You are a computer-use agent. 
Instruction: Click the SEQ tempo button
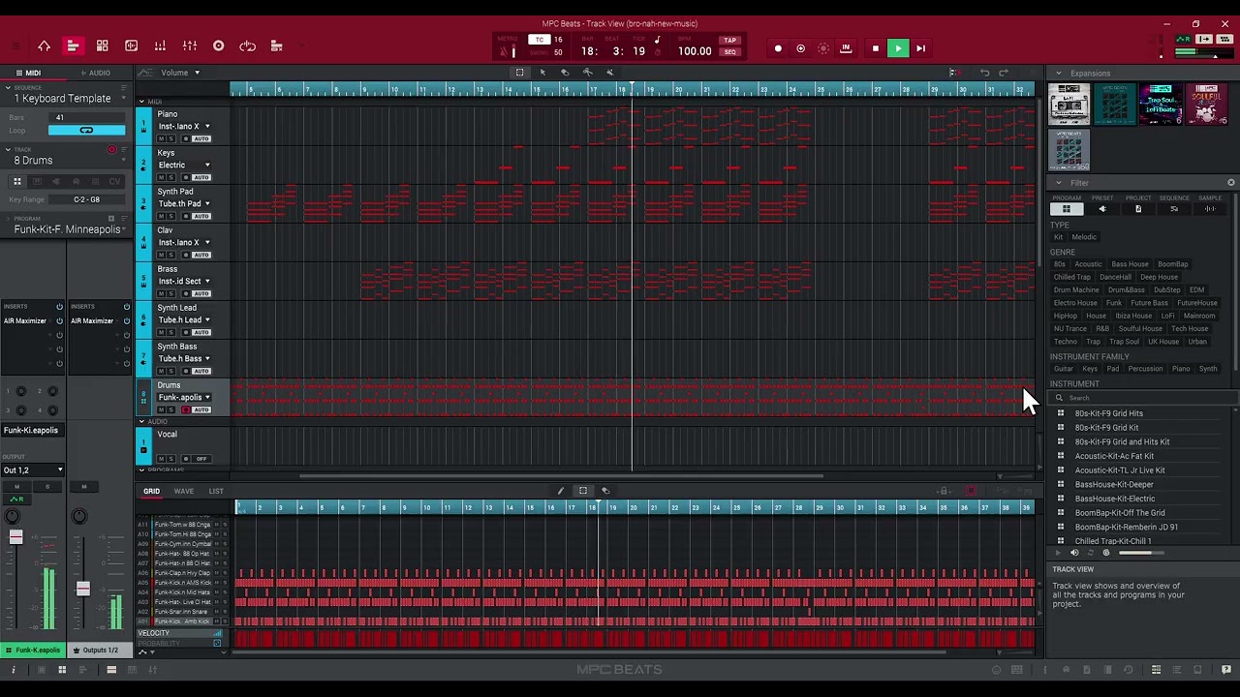729,51
